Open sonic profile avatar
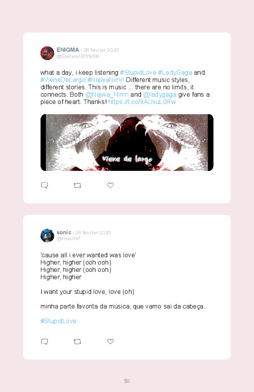The image size is (254, 392). pos(47,235)
